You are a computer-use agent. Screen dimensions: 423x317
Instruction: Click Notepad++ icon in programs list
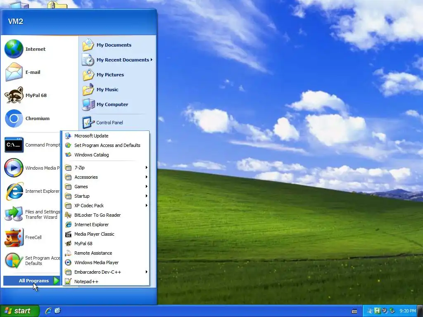(x=68, y=282)
